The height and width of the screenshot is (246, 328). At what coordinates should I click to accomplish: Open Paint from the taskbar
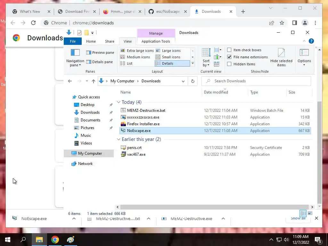[70, 240]
